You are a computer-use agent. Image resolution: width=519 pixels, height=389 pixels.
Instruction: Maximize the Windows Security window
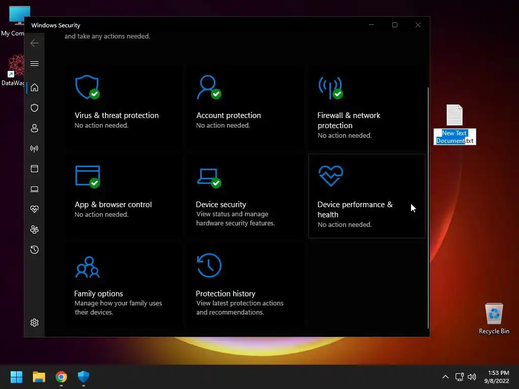394,25
